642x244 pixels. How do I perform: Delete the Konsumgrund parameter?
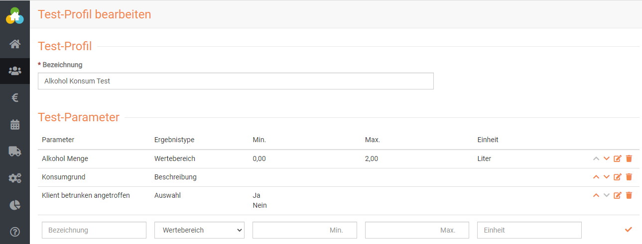[x=629, y=177]
